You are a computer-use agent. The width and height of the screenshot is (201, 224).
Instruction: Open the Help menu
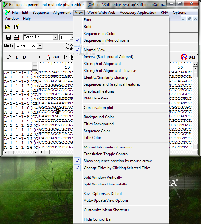(27, 19)
